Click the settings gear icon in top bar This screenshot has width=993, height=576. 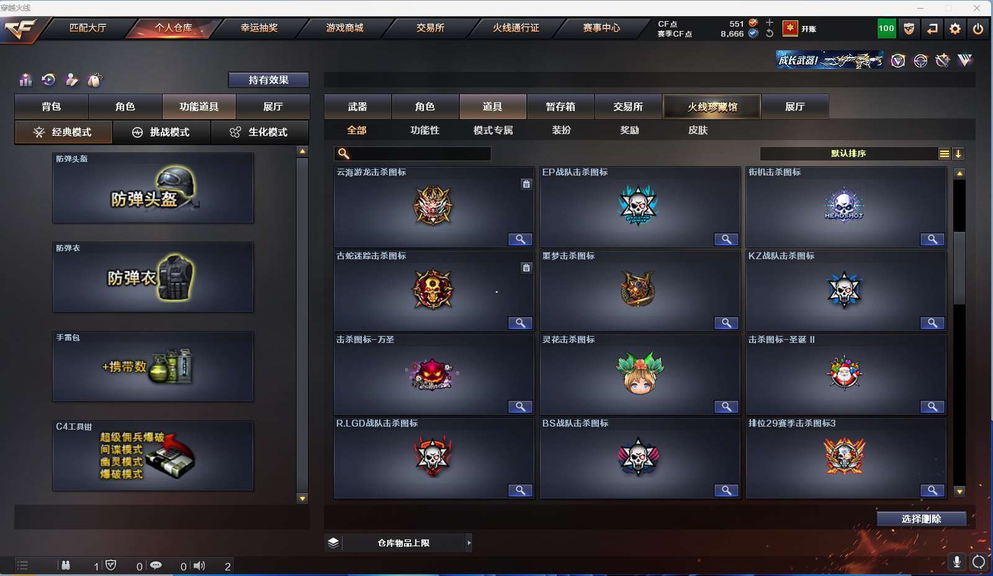pyautogui.click(x=955, y=29)
